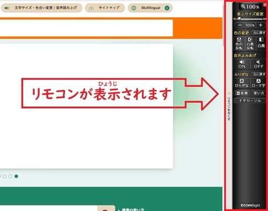Toggle the 十字カーソル crosshair cursor
The image size is (268, 211).
[x=250, y=101]
